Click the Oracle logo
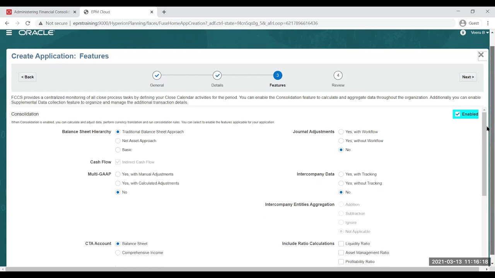Screen dimensions: 495x278 [x=37, y=33]
